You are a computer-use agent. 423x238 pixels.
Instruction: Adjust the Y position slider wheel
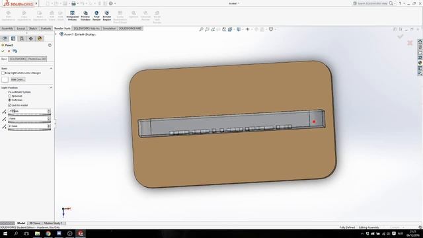pos(29,122)
